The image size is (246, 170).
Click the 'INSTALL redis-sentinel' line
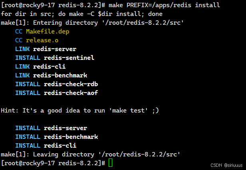pos(55,58)
